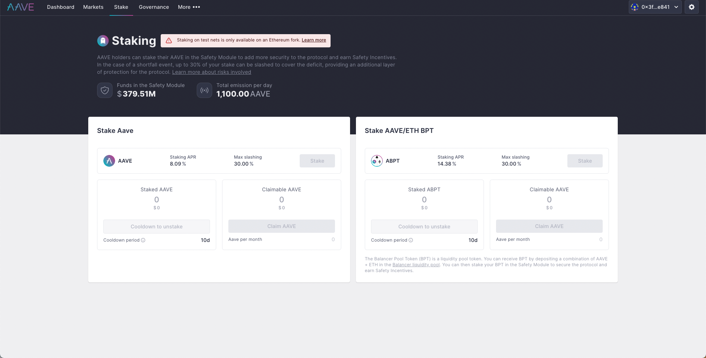Click the warning triangle in the test nets banner
This screenshot has width=706, height=358.
tap(169, 40)
